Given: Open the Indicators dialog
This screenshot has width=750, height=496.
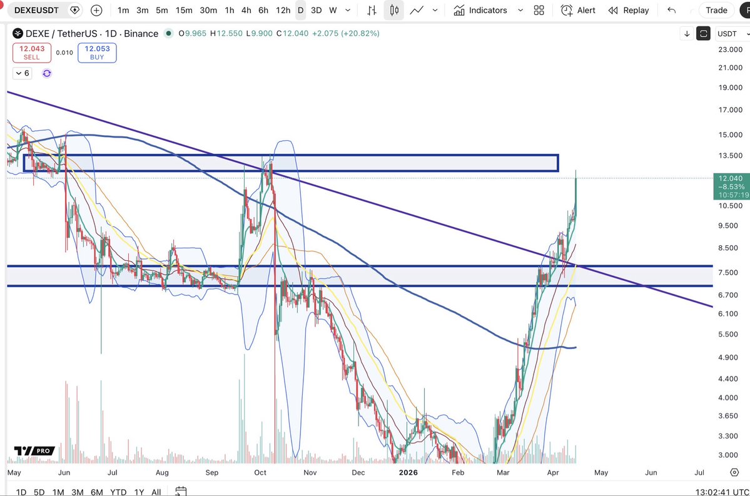Looking at the screenshot, I should coord(480,10).
